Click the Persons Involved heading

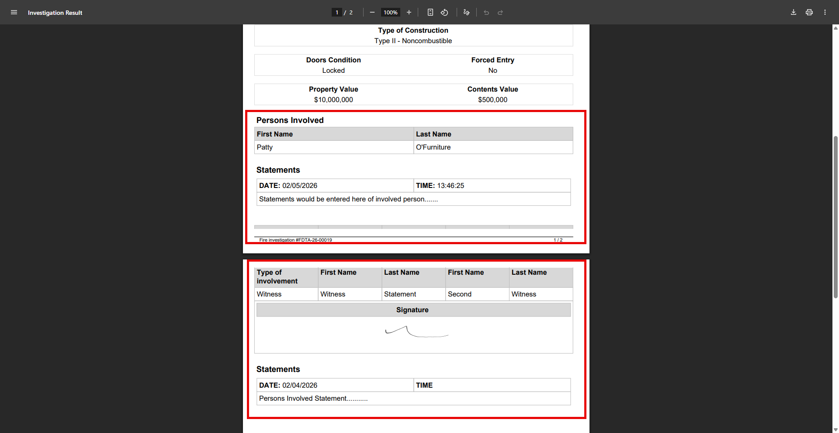coord(290,120)
